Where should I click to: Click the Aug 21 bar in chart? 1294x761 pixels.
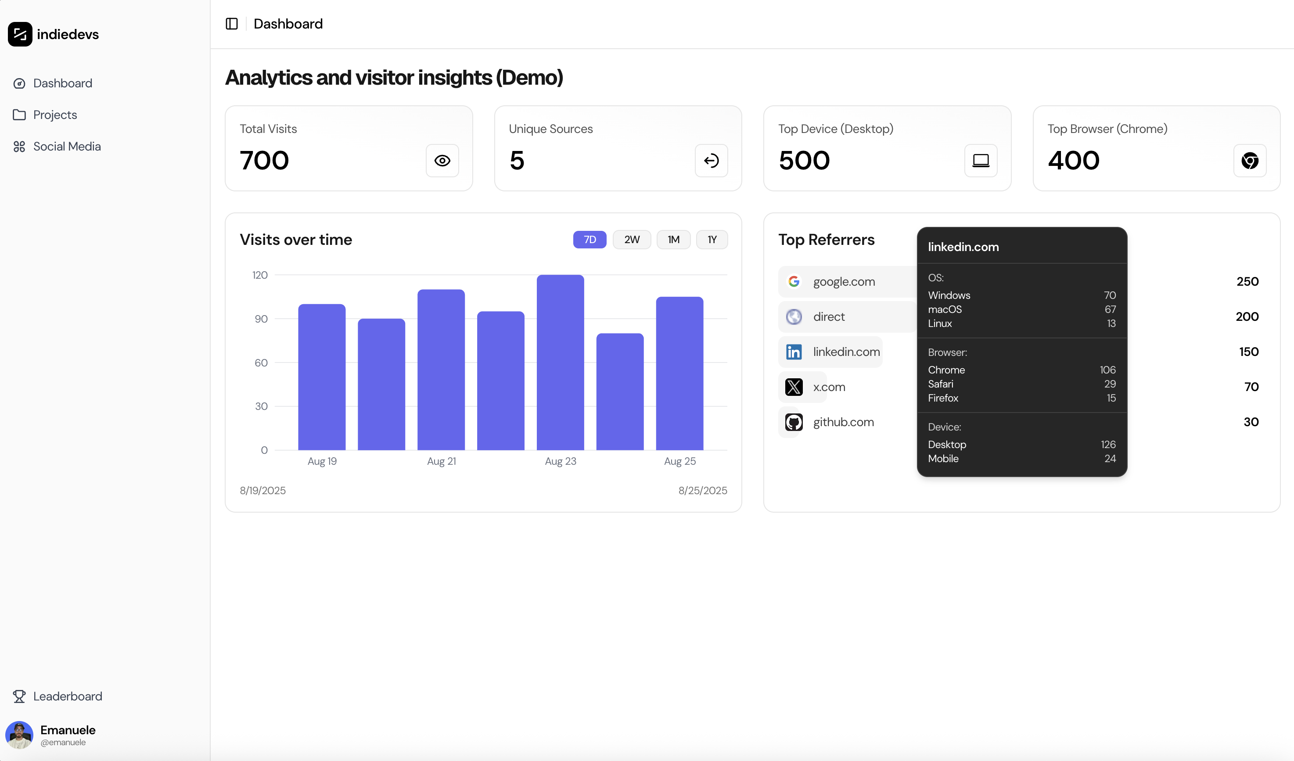tap(441, 370)
